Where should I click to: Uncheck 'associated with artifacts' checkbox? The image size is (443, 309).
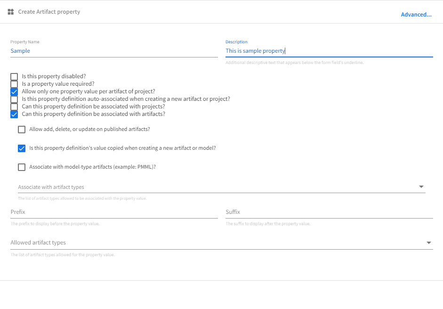coord(14,114)
